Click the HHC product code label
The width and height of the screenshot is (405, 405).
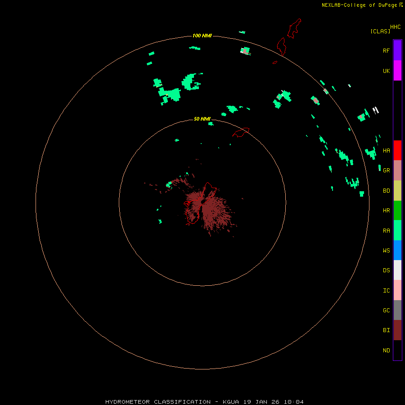[x=395, y=27]
